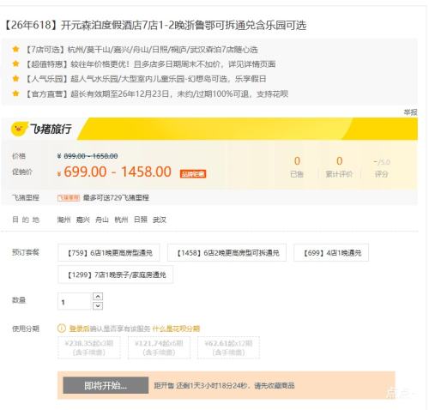Choose the 3-period installment option

click(x=89, y=347)
